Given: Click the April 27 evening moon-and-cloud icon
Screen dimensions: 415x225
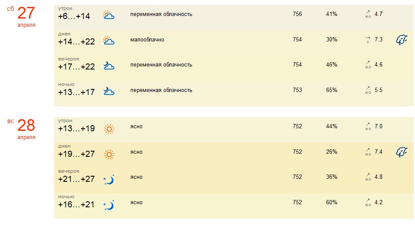Looking at the screenshot, I should (108, 66).
